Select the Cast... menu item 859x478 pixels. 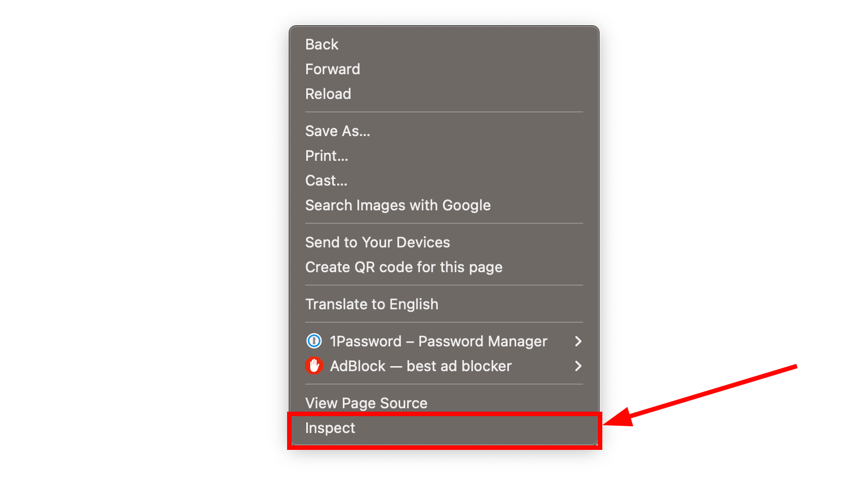tap(326, 181)
